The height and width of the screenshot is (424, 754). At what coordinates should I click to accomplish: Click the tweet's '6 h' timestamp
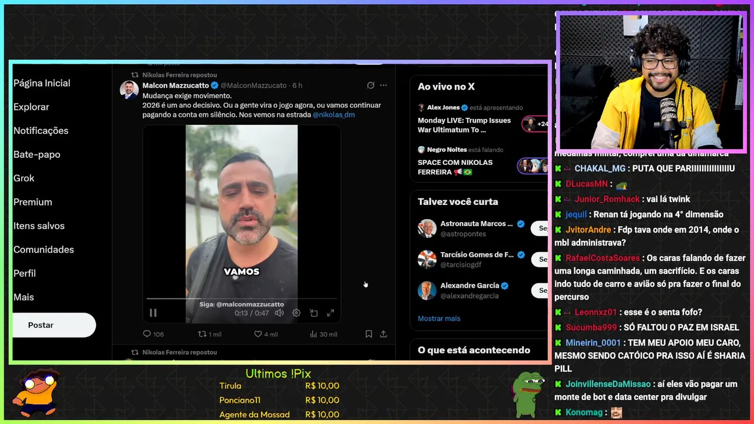pyautogui.click(x=297, y=85)
